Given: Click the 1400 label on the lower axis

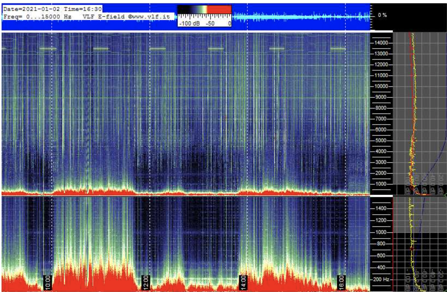Looking at the screenshot, I should coord(381,208).
